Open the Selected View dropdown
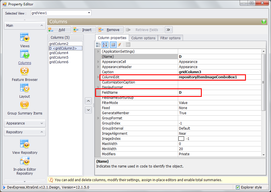Viewport: 271px width, 192px height. (89, 13)
